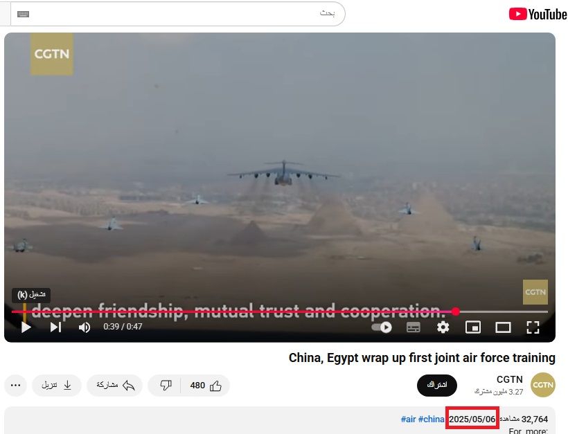
Task: Skip to the next video
Action: [55, 327]
